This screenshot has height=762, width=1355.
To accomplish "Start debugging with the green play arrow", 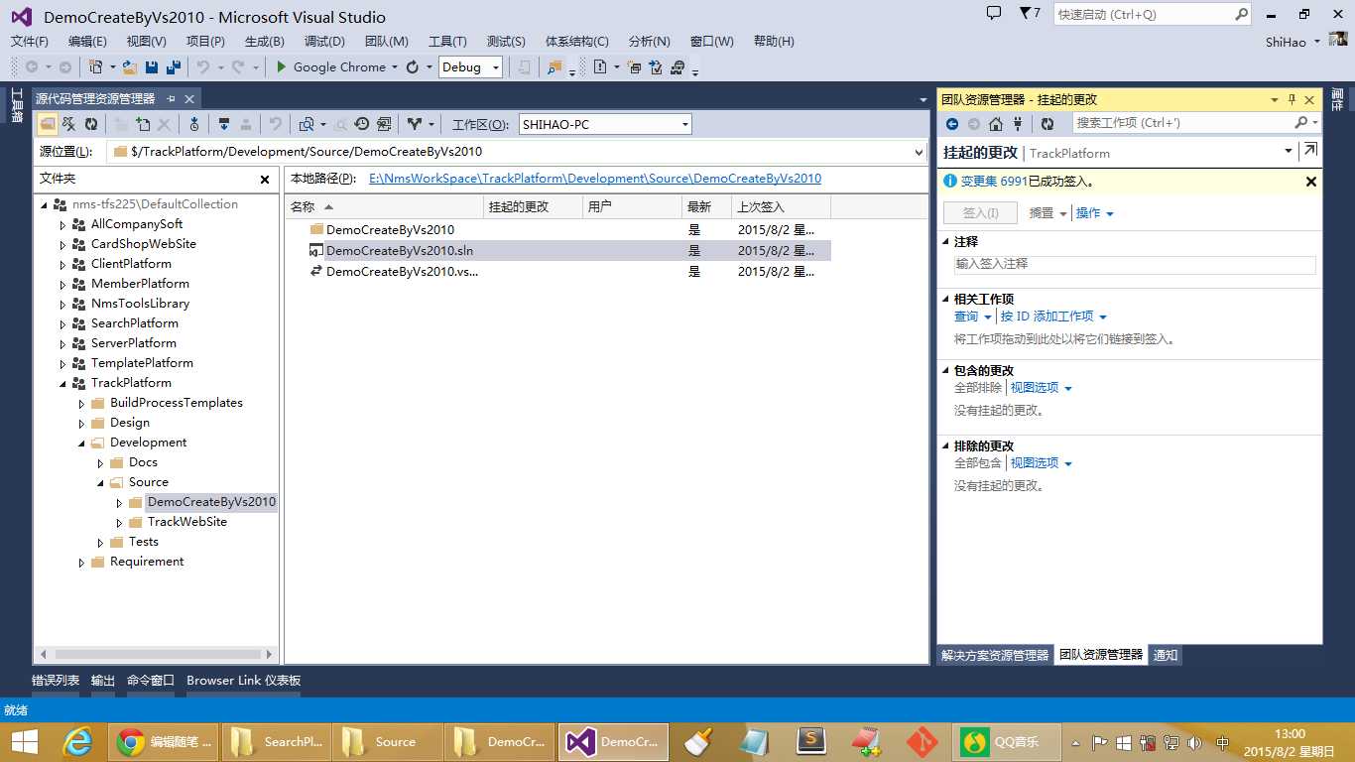I will [x=281, y=67].
